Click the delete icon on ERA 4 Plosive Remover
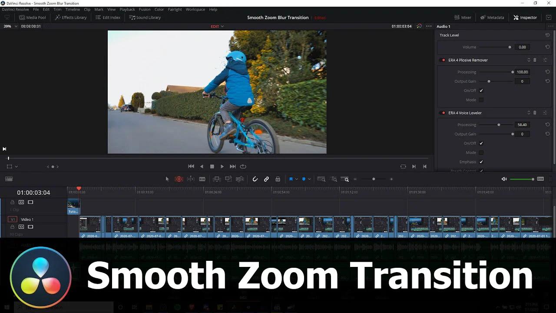 tap(535, 60)
